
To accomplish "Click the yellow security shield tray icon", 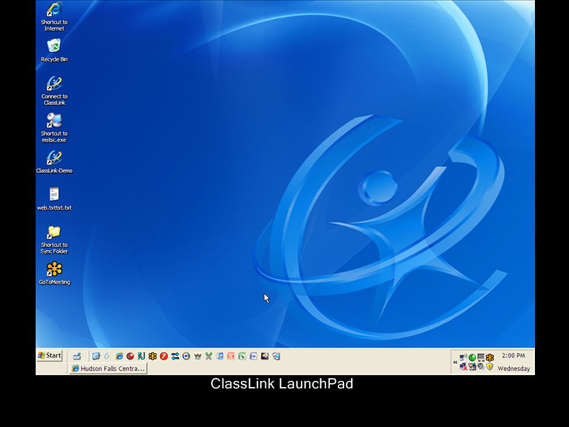I will click(x=490, y=367).
